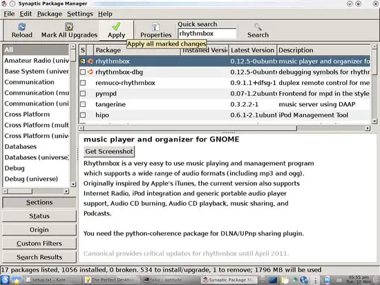Mark the pympd package checkbox
The image size is (380, 285).
coord(83,93)
